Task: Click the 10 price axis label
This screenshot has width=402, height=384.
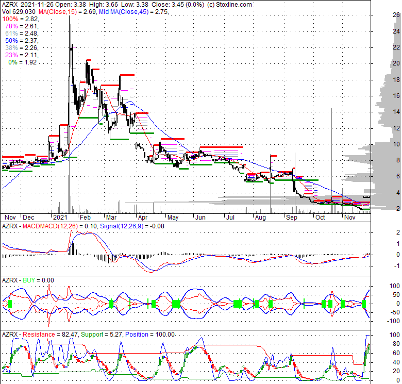Action: click(396, 144)
